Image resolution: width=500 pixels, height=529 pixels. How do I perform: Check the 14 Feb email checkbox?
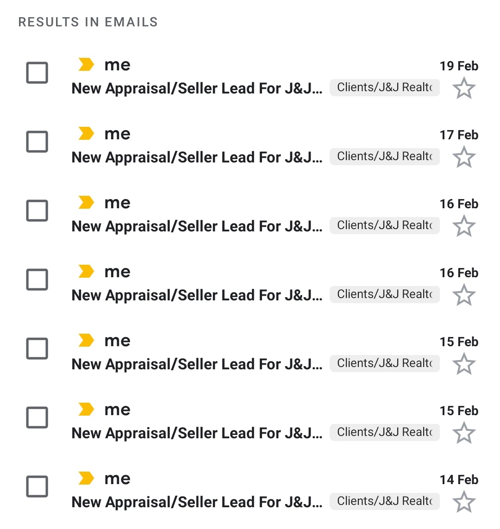(x=37, y=486)
